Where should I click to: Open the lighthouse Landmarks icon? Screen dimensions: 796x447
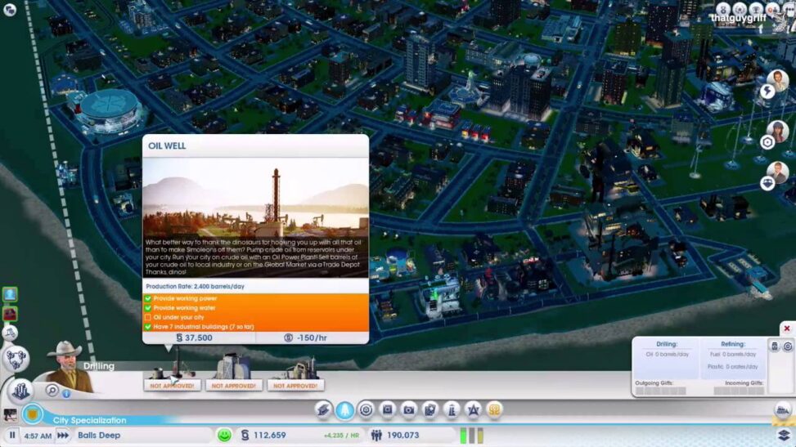pos(452,409)
